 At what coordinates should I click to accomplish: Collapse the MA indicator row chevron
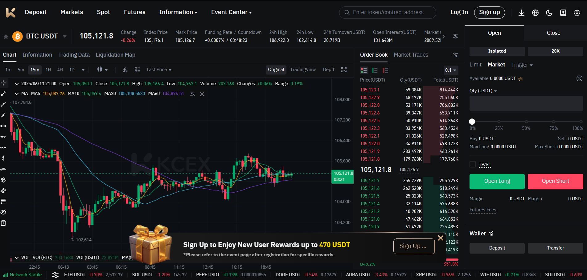[17, 94]
